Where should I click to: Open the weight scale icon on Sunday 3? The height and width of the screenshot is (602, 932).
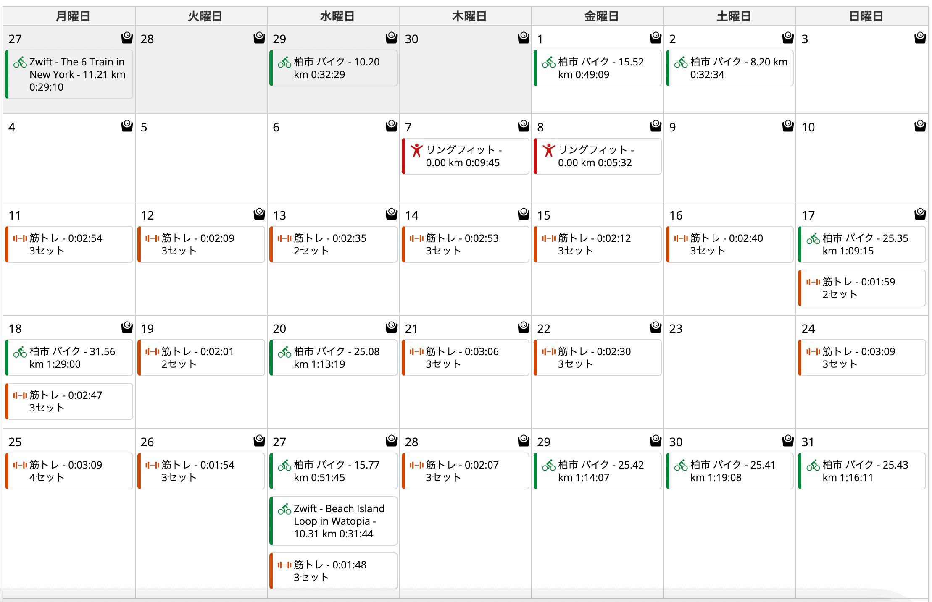coord(920,38)
